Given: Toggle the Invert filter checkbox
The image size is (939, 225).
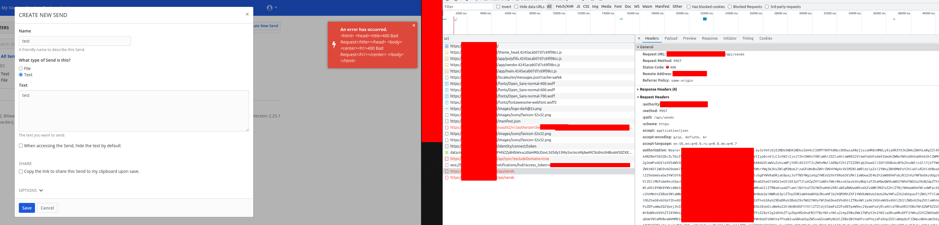Looking at the screenshot, I should click(x=498, y=7).
